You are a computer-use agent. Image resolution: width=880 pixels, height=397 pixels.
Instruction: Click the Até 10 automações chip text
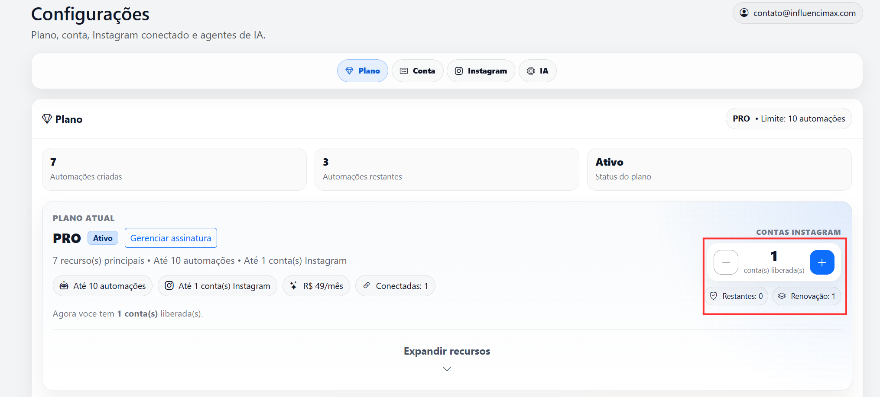tap(110, 286)
